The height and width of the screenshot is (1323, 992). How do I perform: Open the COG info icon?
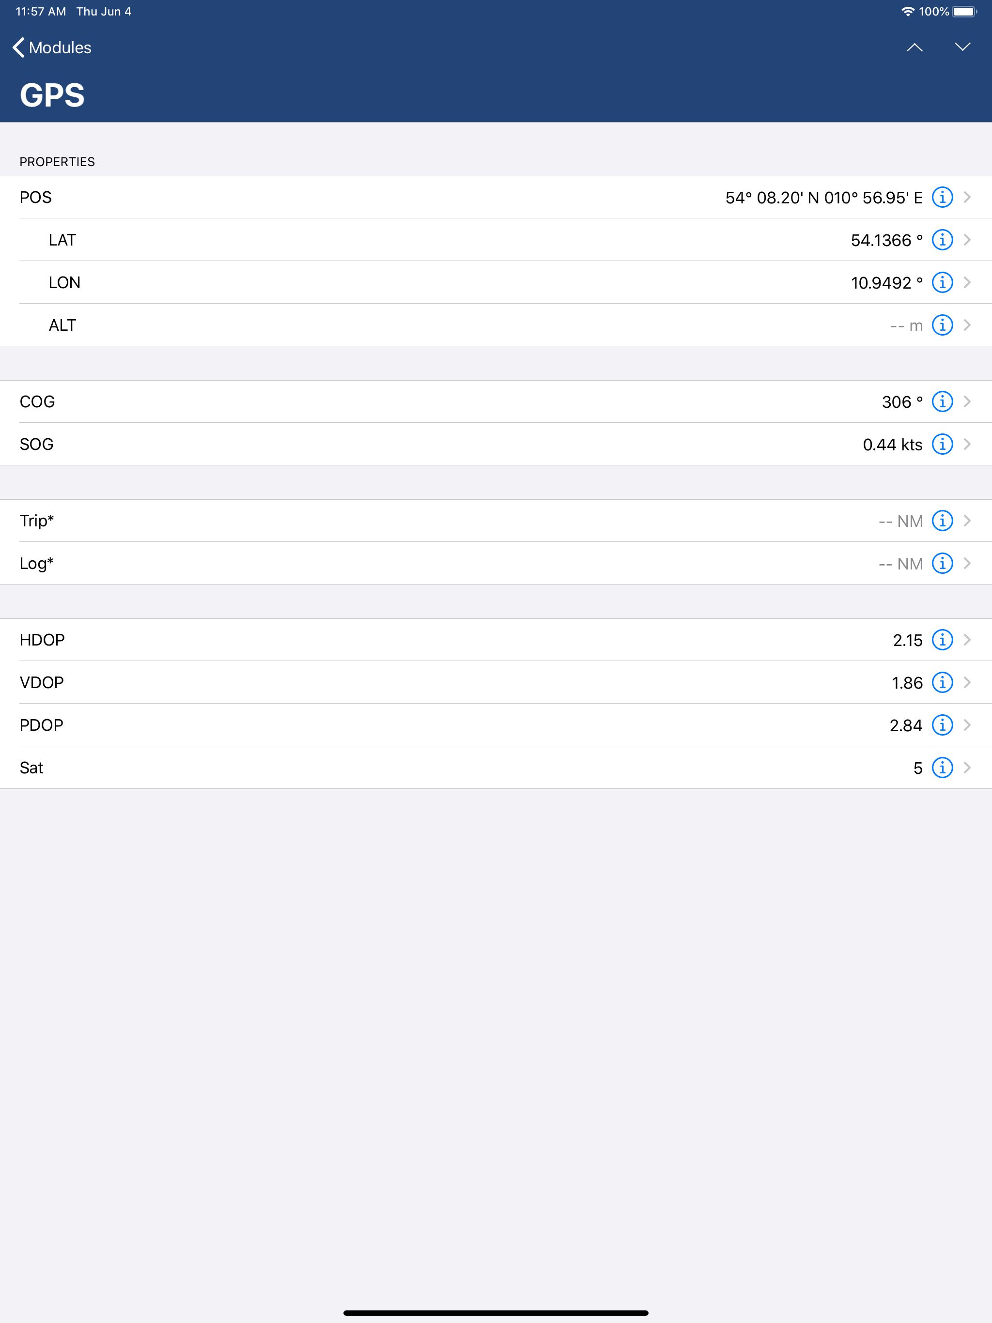[942, 401]
